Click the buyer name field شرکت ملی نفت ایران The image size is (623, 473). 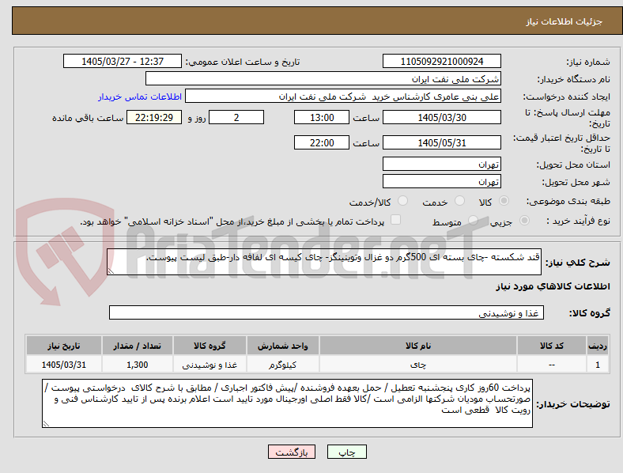tap(323, 78)
